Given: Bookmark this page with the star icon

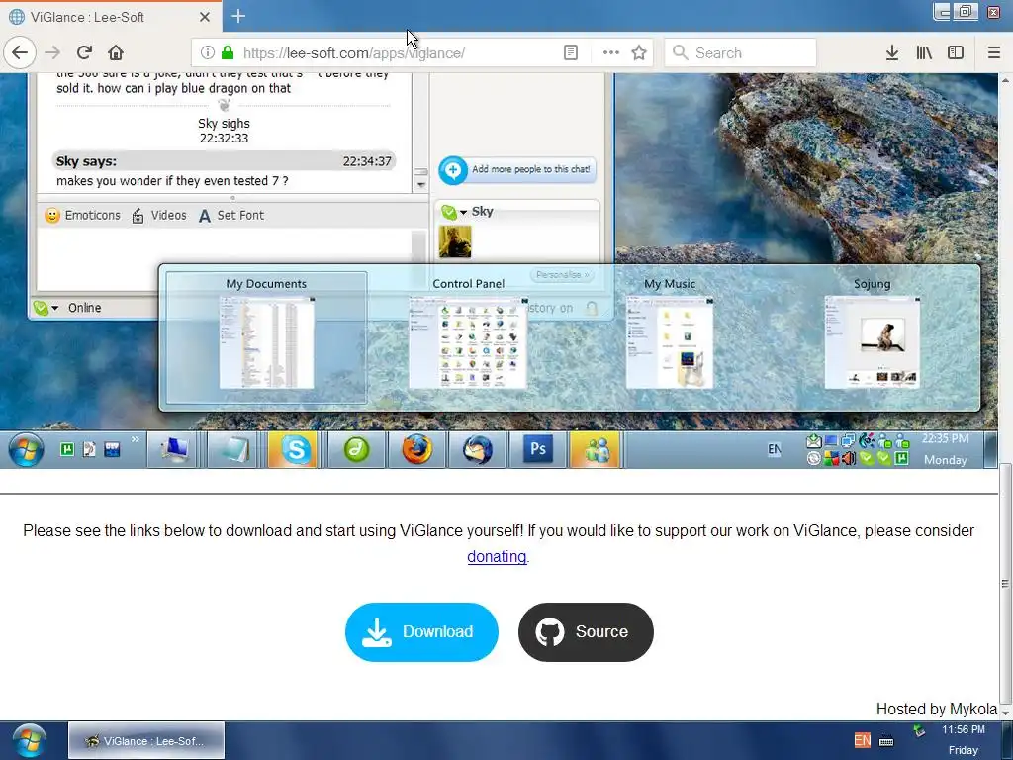Looking at the screenshot, I should (x=639, y=53).
